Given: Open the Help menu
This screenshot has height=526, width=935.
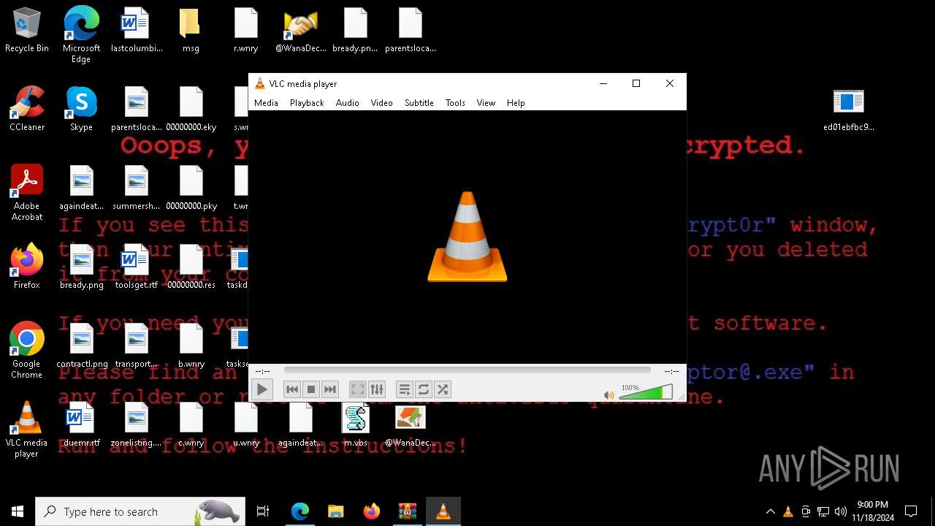Looking at the screenshot, I should [516, 103].
